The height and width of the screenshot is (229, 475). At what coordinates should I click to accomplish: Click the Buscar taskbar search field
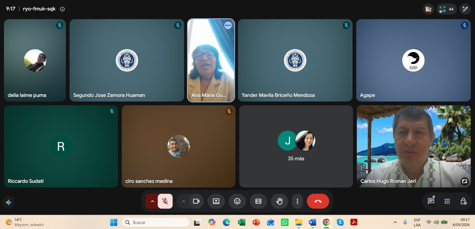(156, 222)
